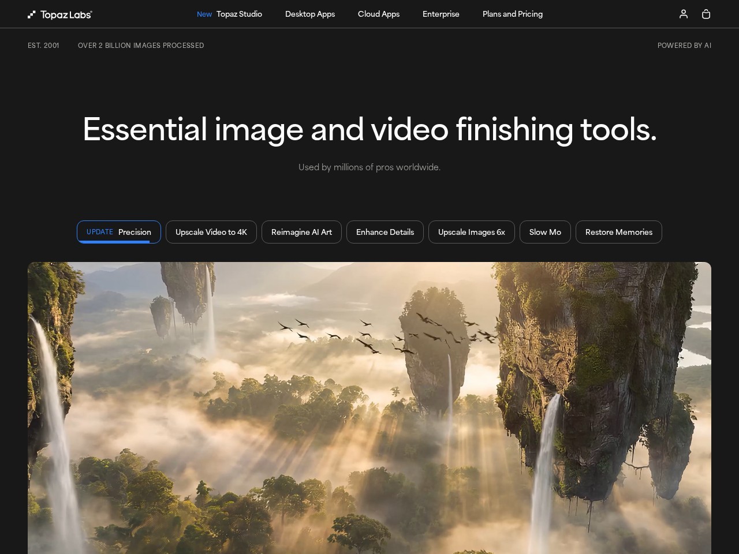Open Plans and Pricing from the navigation
This screenshot has width=739, height=554.
coord(513,14)
